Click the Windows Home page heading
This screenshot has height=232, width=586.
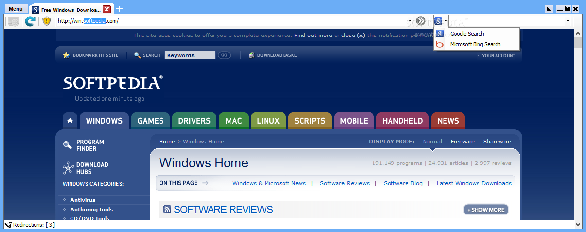pos(203,163)
